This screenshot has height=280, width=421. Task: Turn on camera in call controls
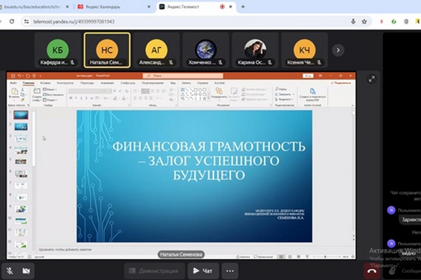tap(26, 271)
